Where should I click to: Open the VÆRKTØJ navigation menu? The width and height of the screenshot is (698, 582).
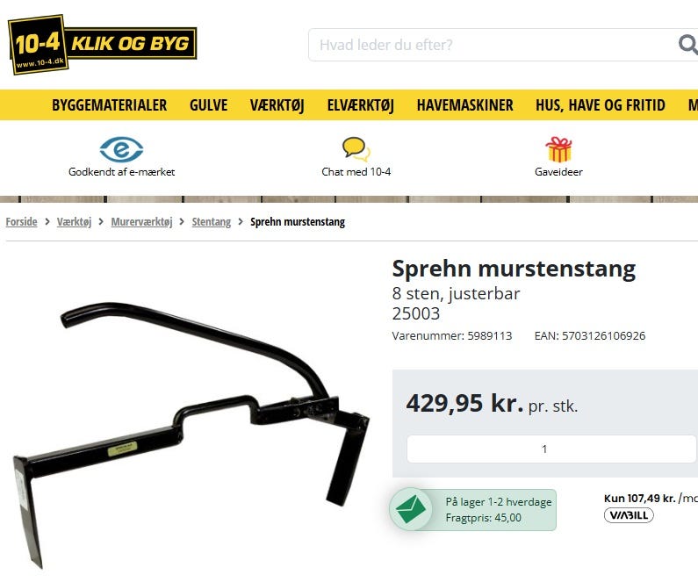[x=277, y=105]
